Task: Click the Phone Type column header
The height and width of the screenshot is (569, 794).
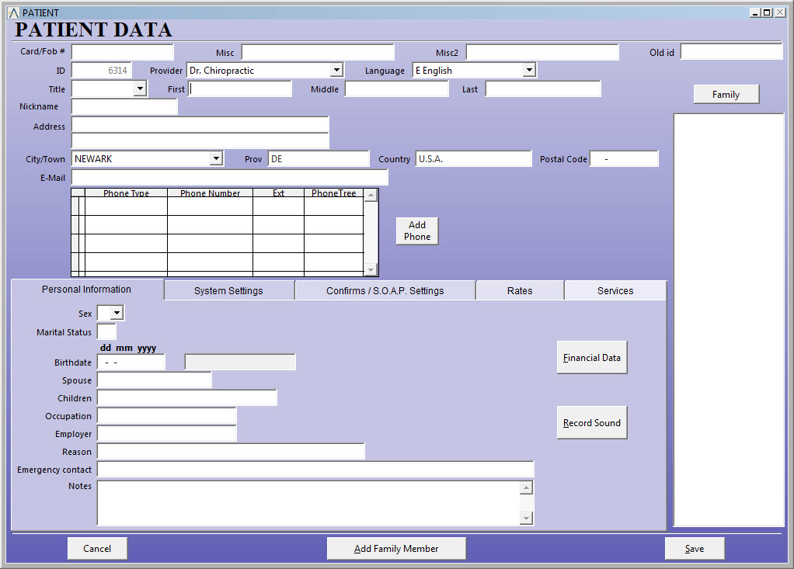Action: pos(126,193)
